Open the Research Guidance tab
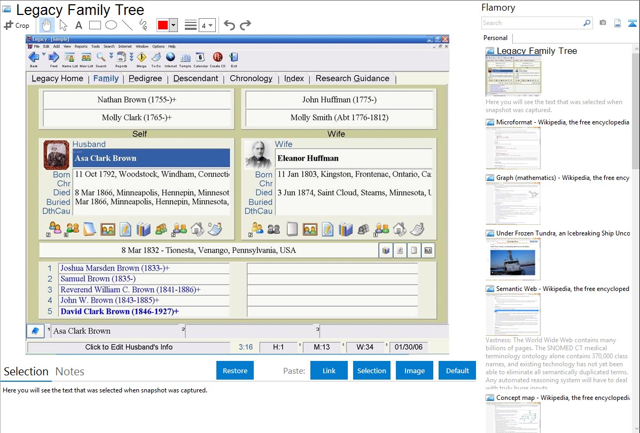 pos(352,78)
